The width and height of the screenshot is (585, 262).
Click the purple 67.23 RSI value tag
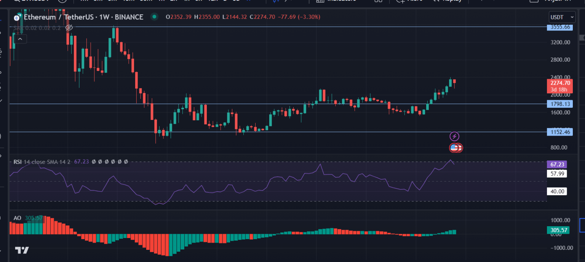pyautogui.click(x=557, y=165)
